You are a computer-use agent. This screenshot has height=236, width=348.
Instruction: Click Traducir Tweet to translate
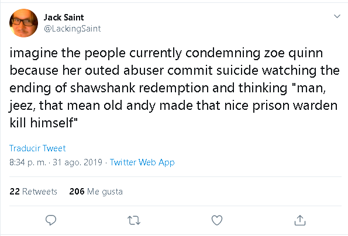point(37,148)
